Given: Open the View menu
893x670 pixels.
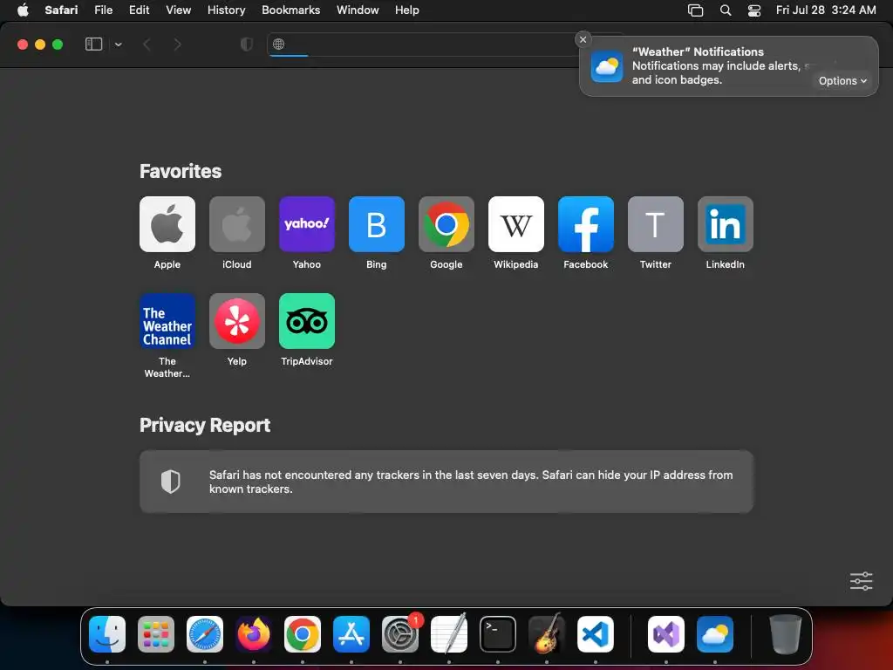Looking at the screenshot, I should (x=178, y=10).
